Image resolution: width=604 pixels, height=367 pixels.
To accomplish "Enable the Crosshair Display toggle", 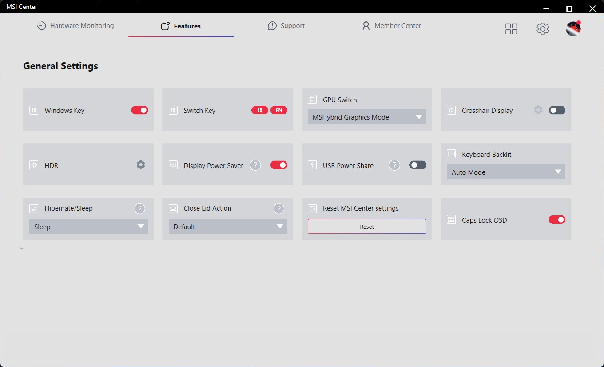I will click(x=557, y=110).
